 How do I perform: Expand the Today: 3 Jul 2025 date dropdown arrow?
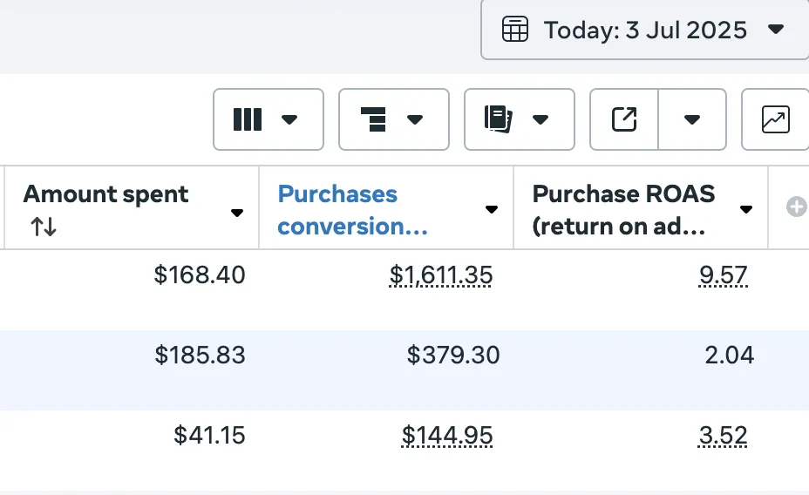tap(776, 30)
